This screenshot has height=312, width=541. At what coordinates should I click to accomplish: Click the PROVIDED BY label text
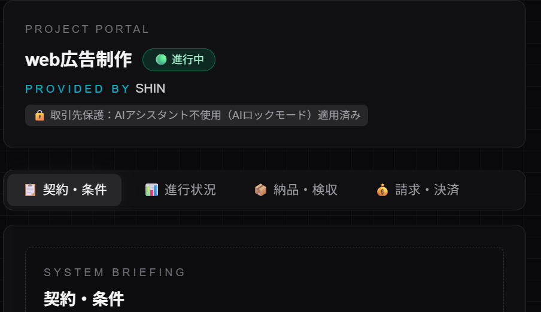click(77, 89)
